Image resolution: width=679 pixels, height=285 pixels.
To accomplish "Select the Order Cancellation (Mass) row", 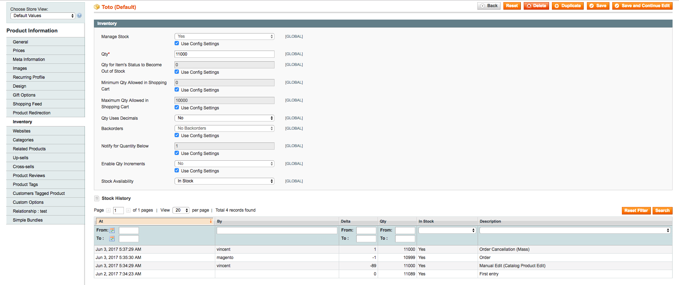I will [x=383, y=249].
